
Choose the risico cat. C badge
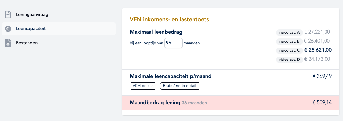(289, 50)
